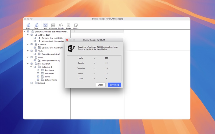Viewport: 215px width, 134px height.
Task: Click the Stellar Repair hammer logo in dialog
Action: point(71,48)
